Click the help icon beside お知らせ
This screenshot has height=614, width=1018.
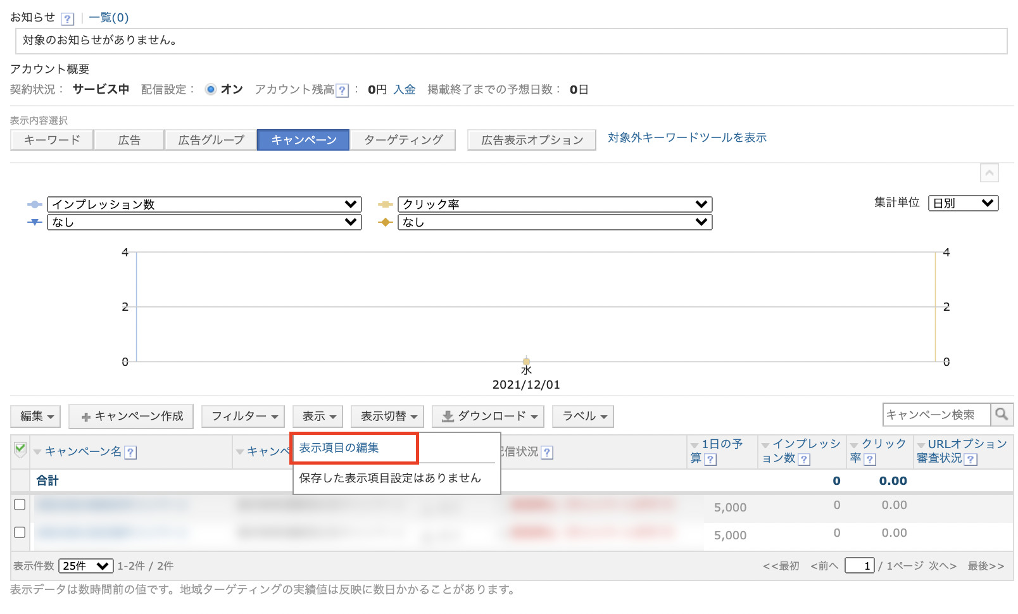(67, 18)
